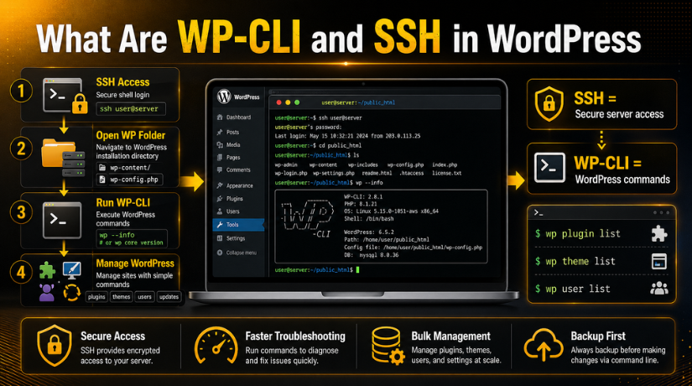
Task: Click the orange updates refresh icon
Action: [x=71, y=292]
